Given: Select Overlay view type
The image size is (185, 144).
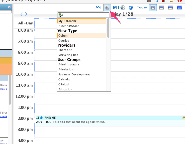Looking at the screenshot, I should [x=64, y=40].
